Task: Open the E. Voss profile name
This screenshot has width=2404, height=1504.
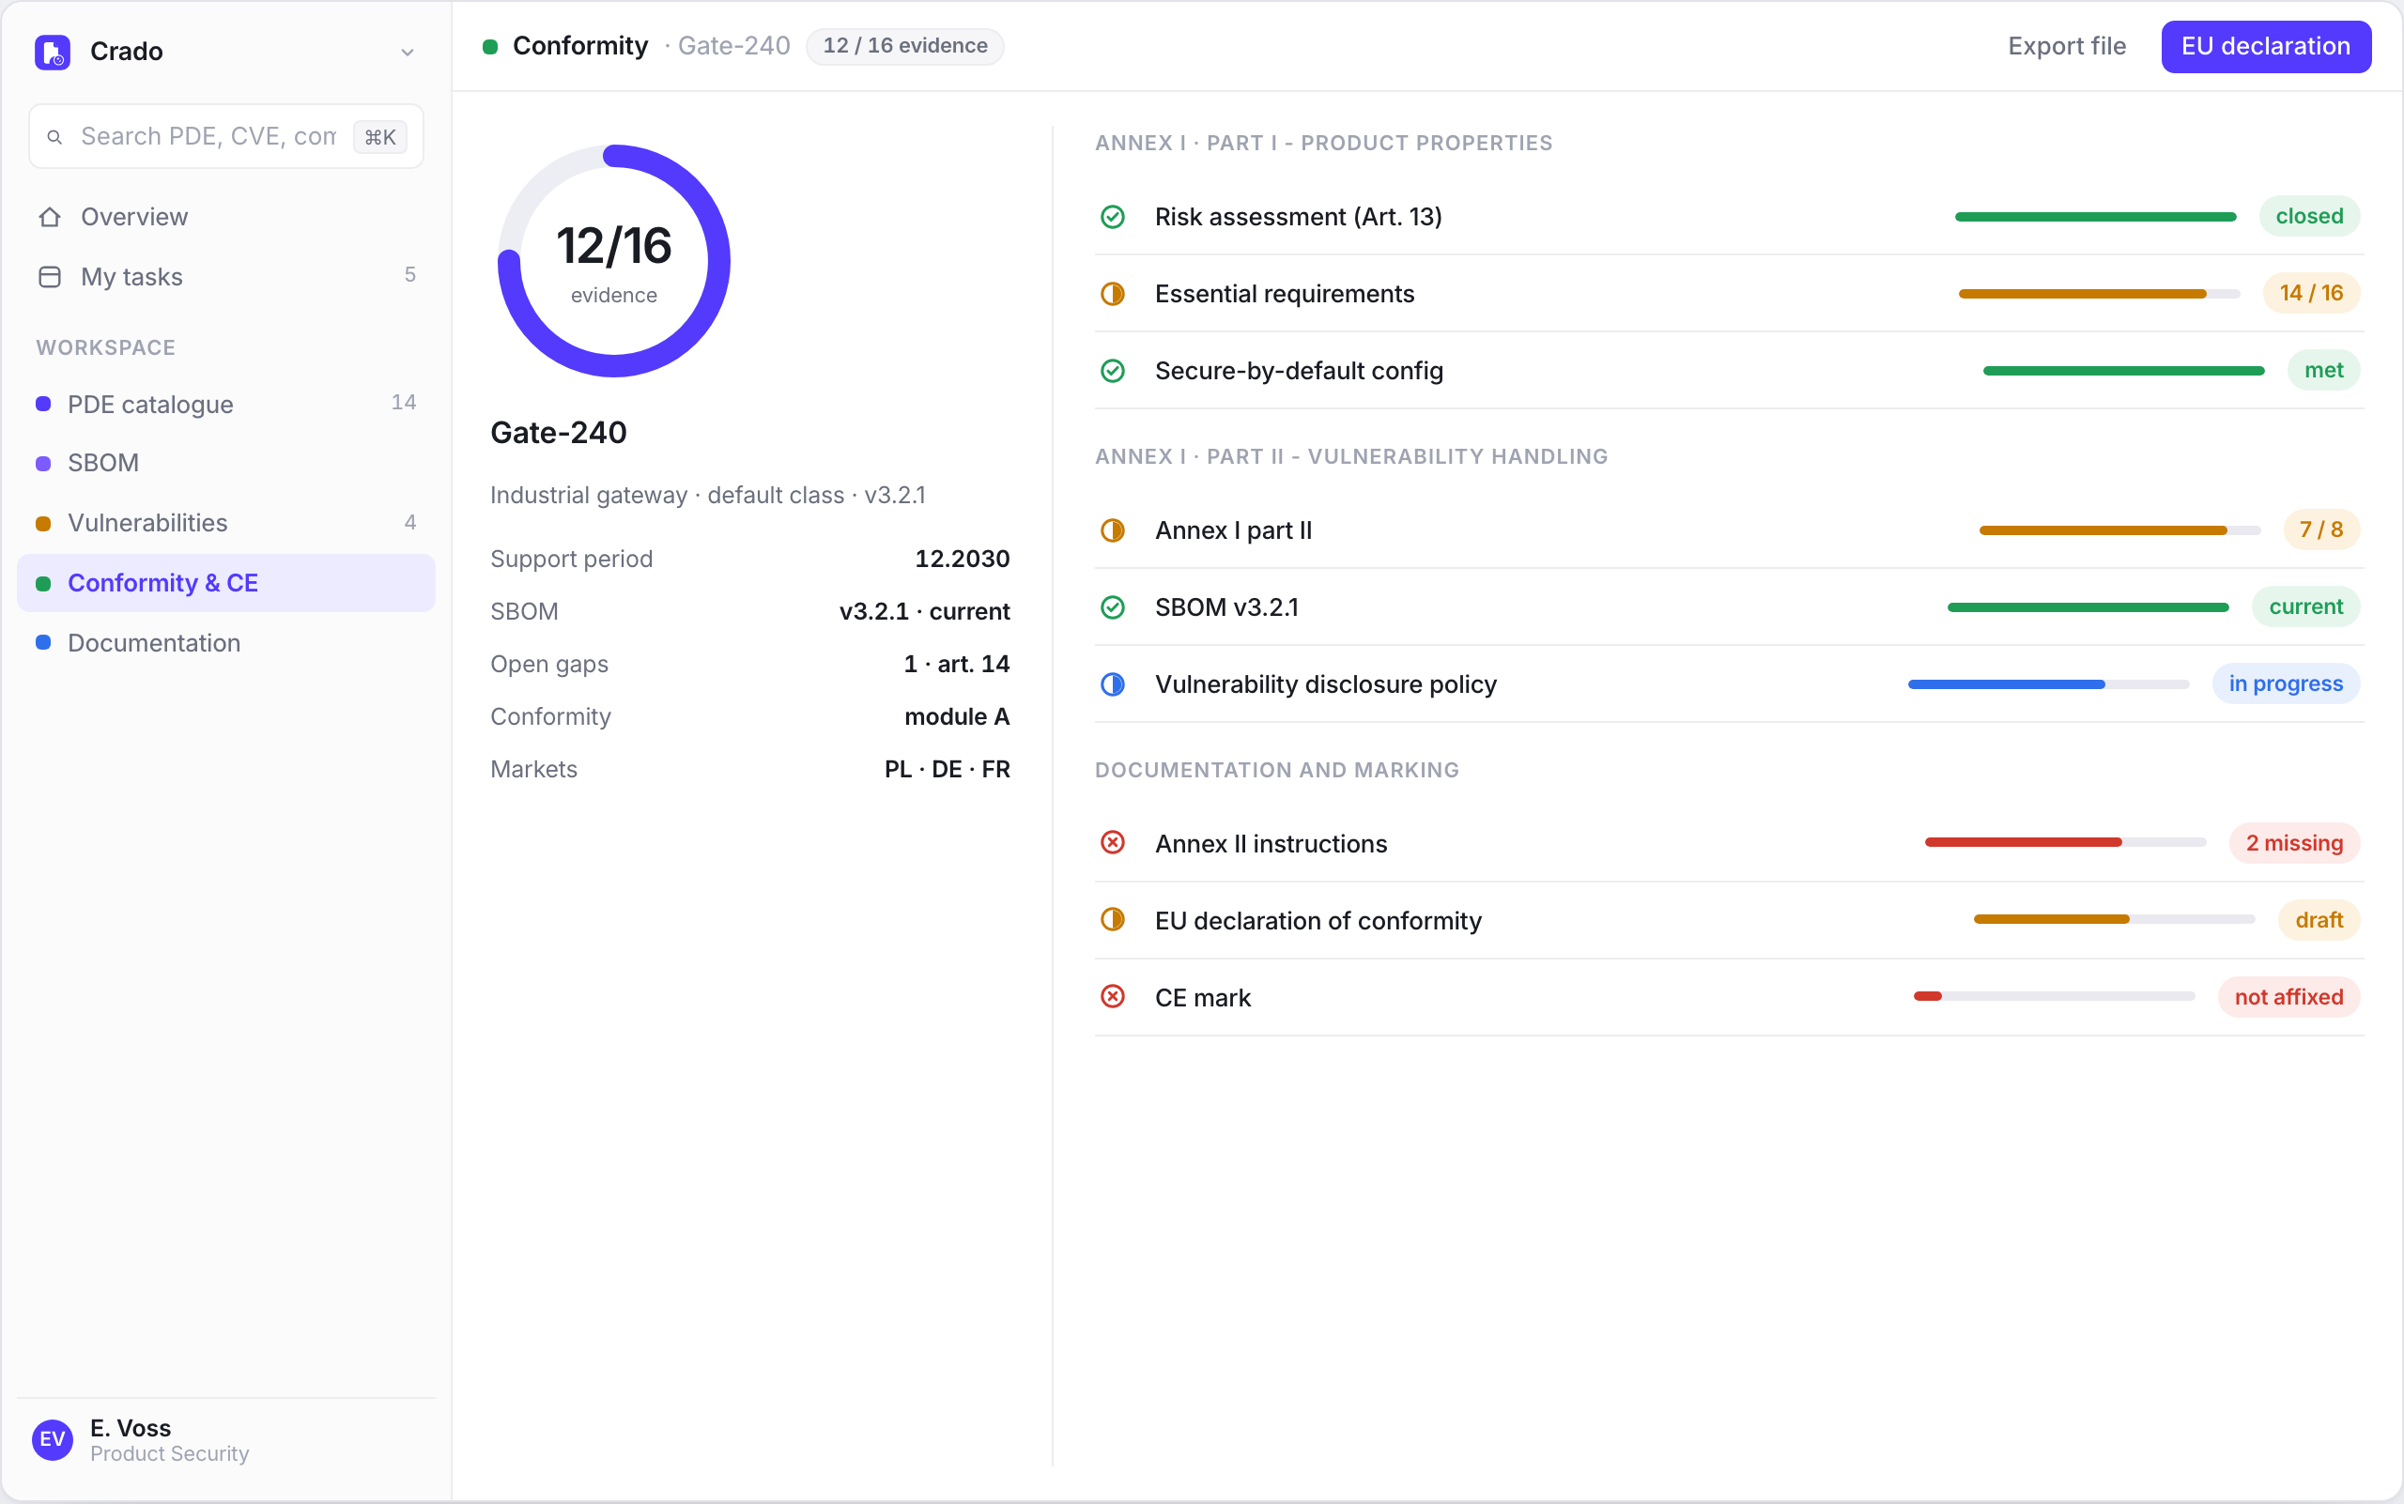Action: point(131,1428)
